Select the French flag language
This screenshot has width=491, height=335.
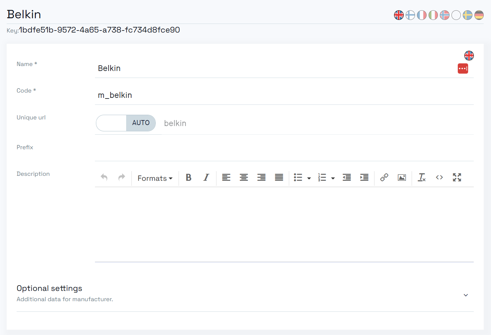tap(422, 15)
